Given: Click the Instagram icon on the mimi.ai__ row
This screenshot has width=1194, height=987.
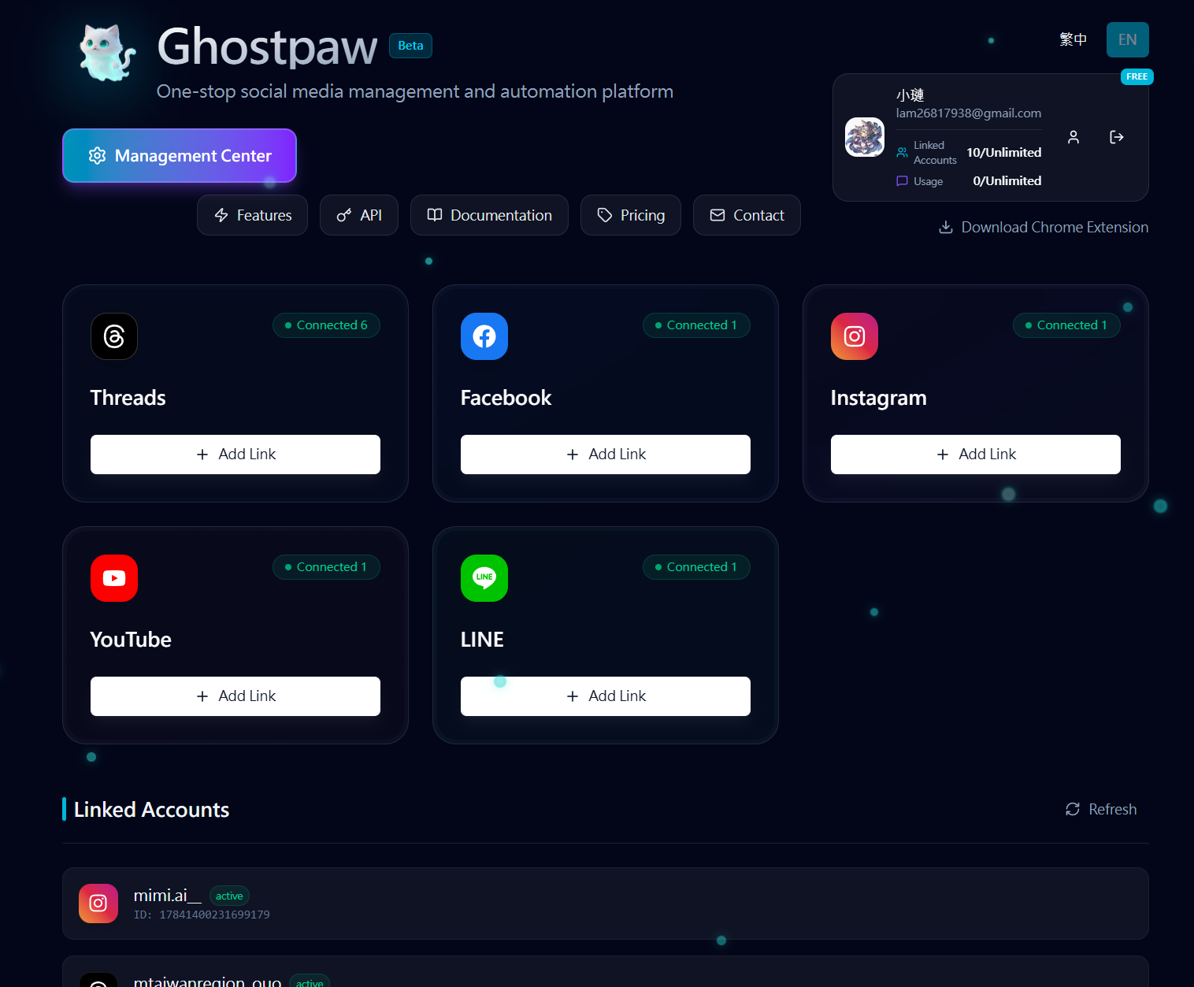Looking at the screenshot, I should 98,904.
